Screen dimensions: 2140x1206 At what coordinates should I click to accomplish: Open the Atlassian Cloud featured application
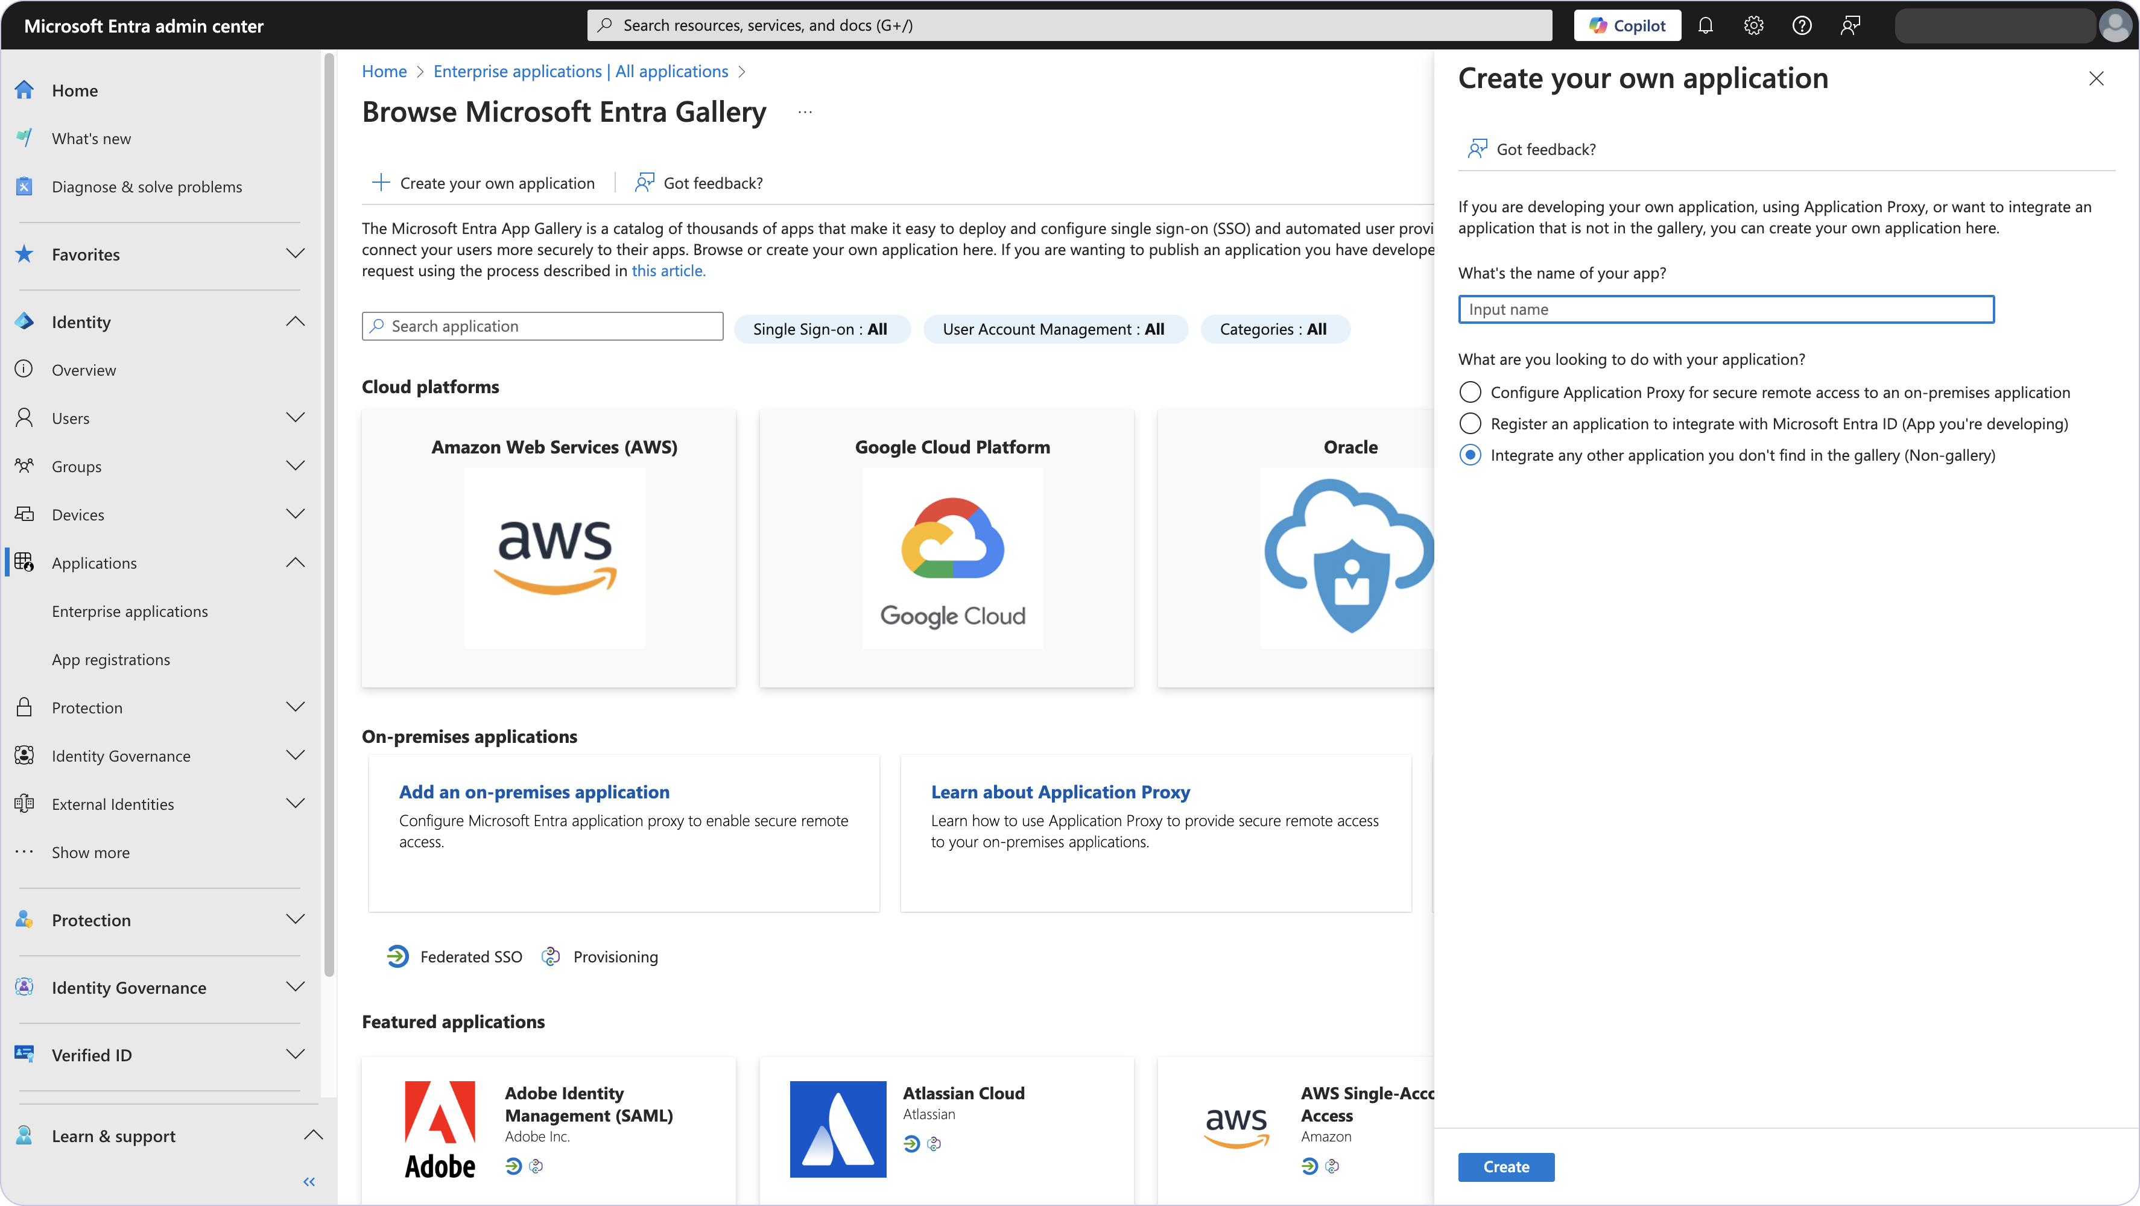947,1129
